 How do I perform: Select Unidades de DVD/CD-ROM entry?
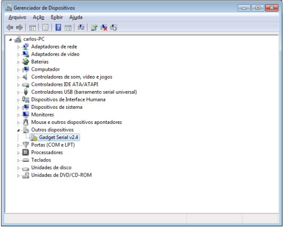(61, 175)
